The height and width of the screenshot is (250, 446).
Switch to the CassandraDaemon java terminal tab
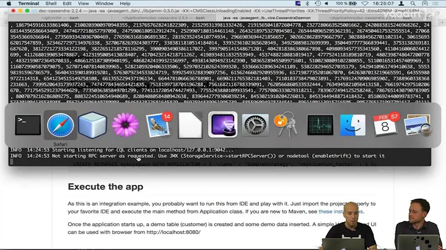pyautogui.click(x=266, y=17)
